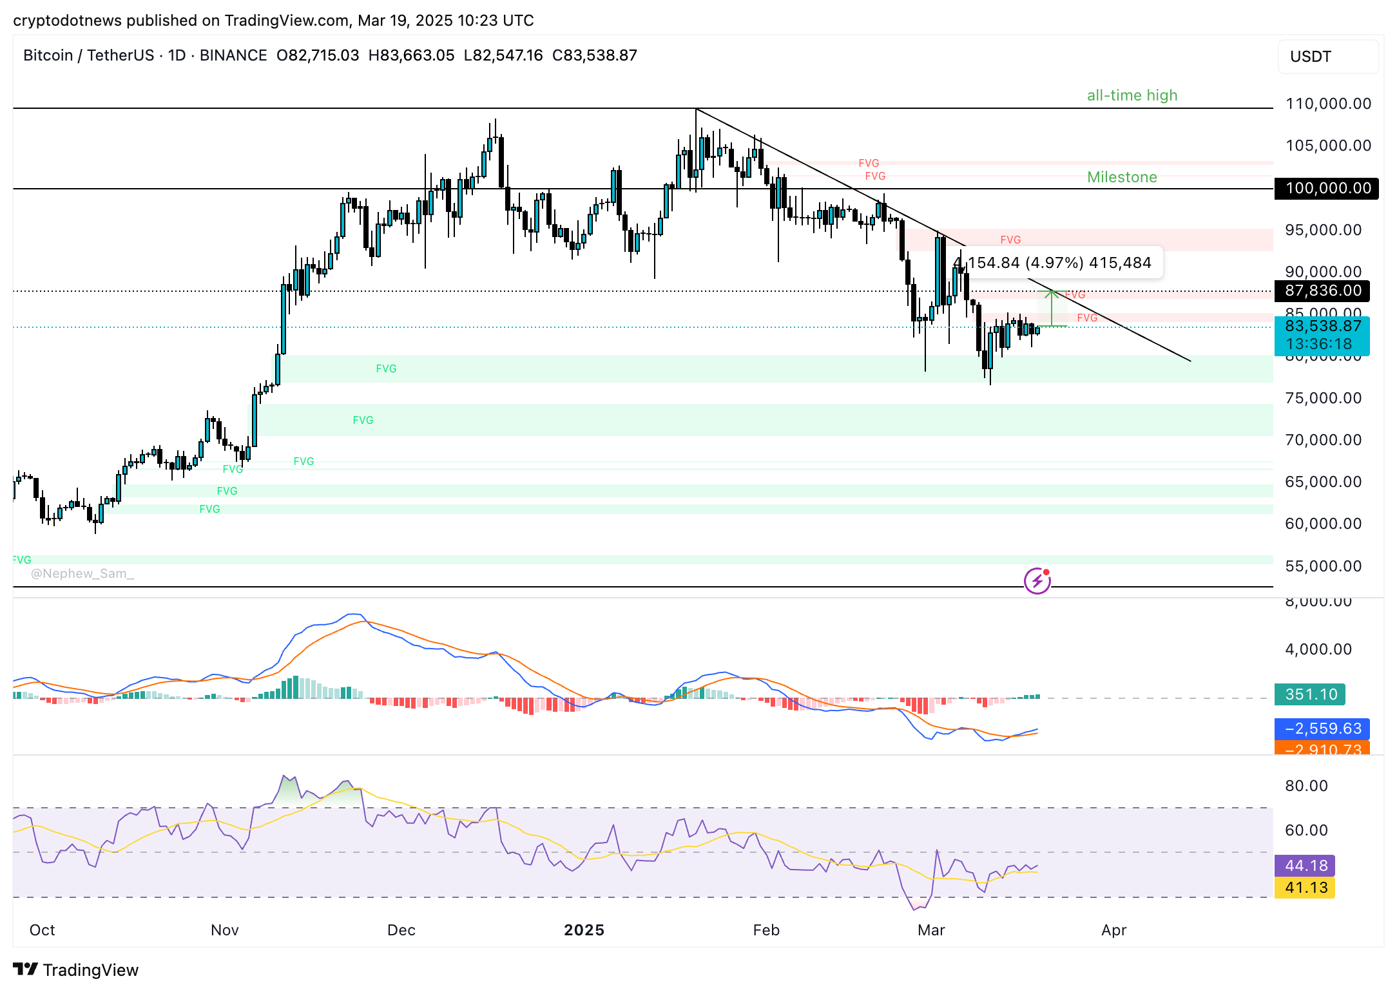Click the yellow 41.13 RSI moving average label

(1304, 888)
